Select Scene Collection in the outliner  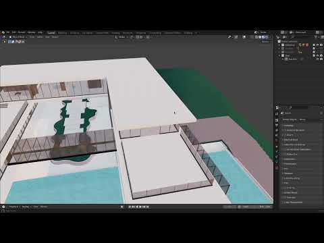pos(290,41)
